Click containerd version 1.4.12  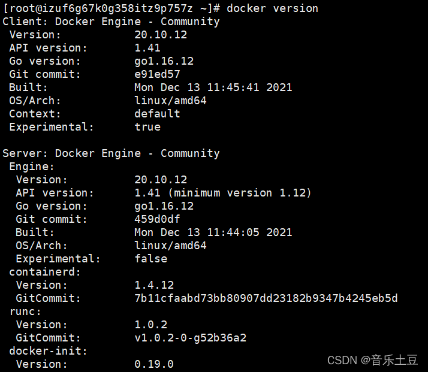pyautogui.click(x=154, y=285)
